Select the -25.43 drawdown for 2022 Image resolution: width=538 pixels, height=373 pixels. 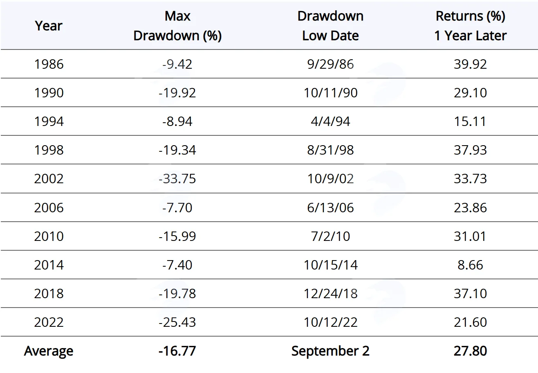pos(177,322)
